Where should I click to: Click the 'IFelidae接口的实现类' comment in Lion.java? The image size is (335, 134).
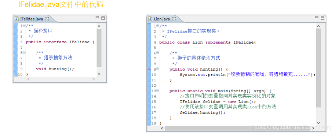tap(192, 31)
